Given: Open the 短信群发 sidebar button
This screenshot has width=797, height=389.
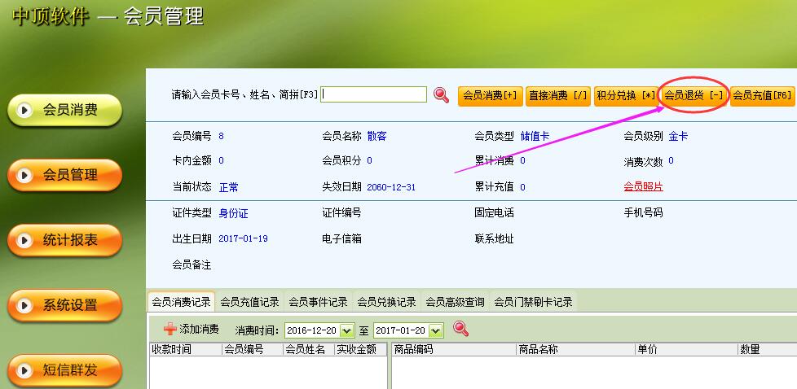Looking at the screenshot, I should pos(64,370).
